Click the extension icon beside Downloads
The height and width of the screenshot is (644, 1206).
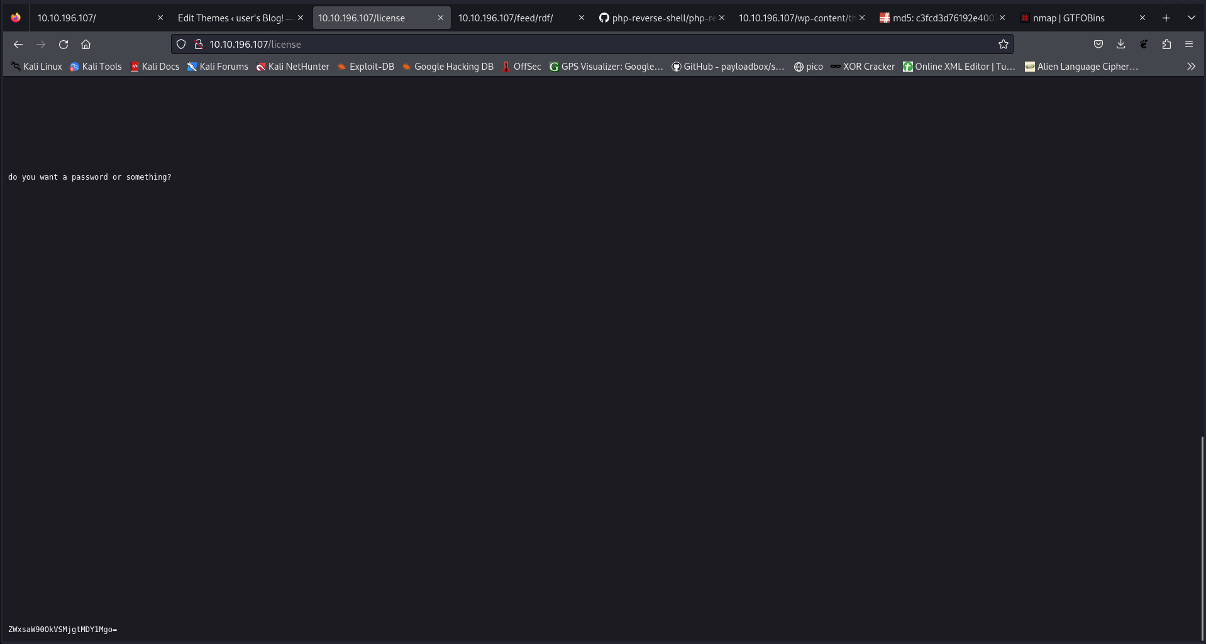[x=1144, y=44]
